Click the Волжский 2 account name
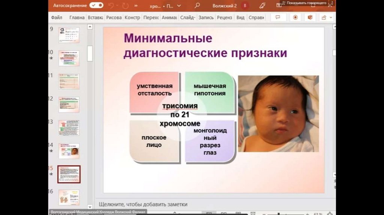This screenshot has width=384, height=215. 224,6
